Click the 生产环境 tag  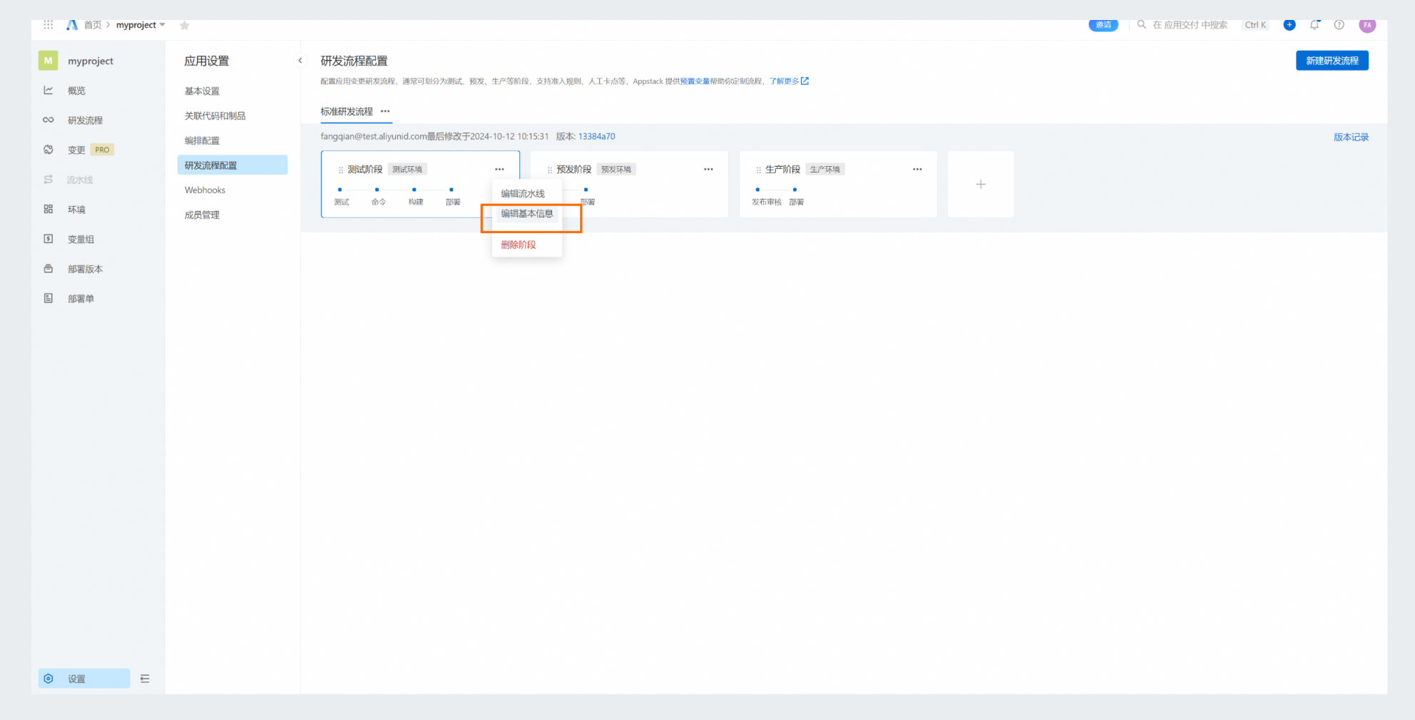point(825,170)
